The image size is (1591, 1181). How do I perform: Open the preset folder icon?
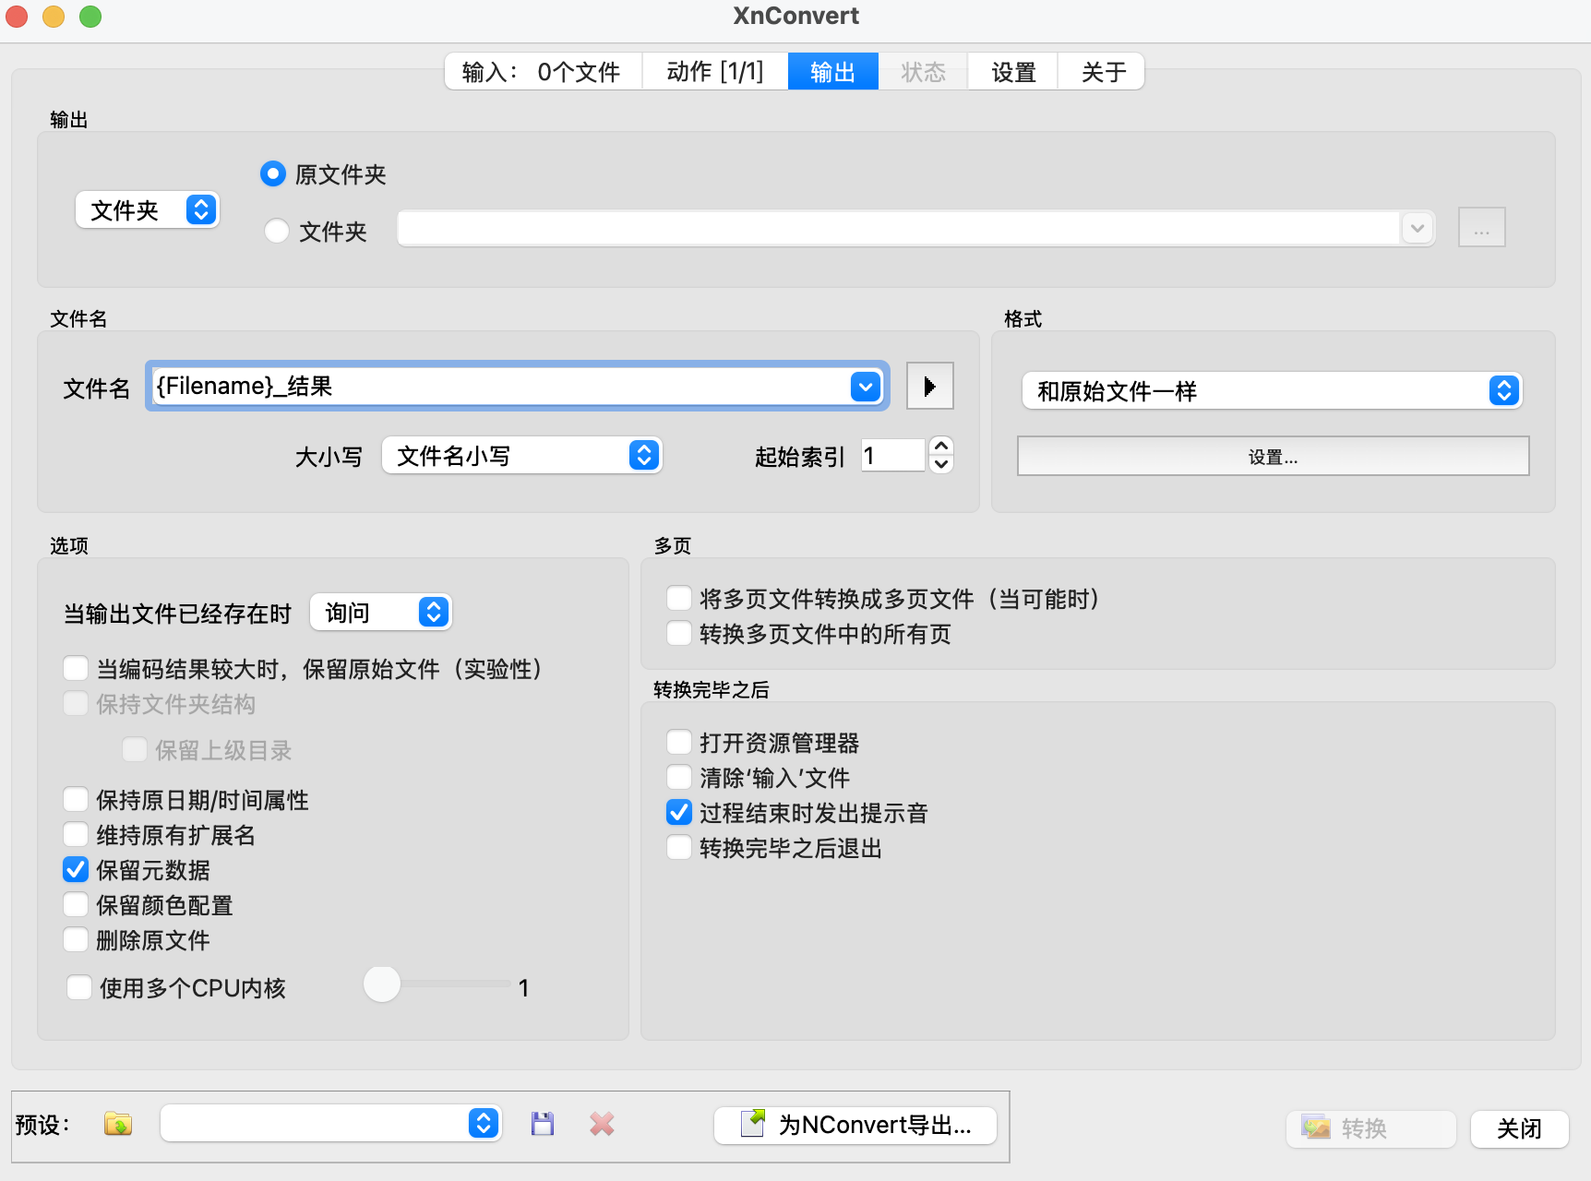(x=118, y=1124)
